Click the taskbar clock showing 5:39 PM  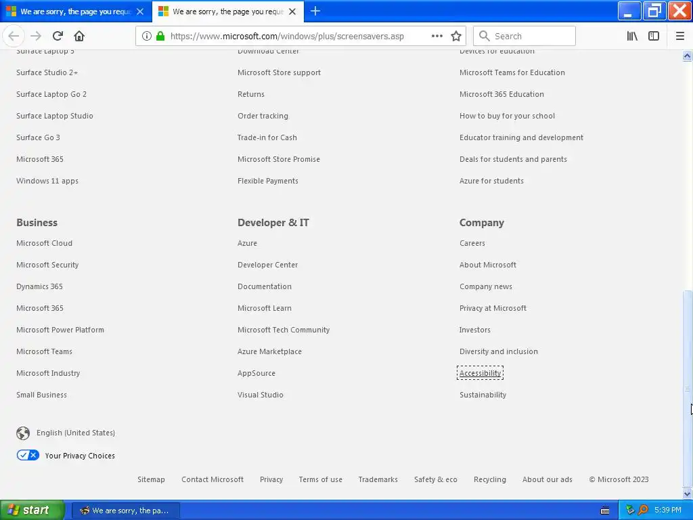[667, 511]
